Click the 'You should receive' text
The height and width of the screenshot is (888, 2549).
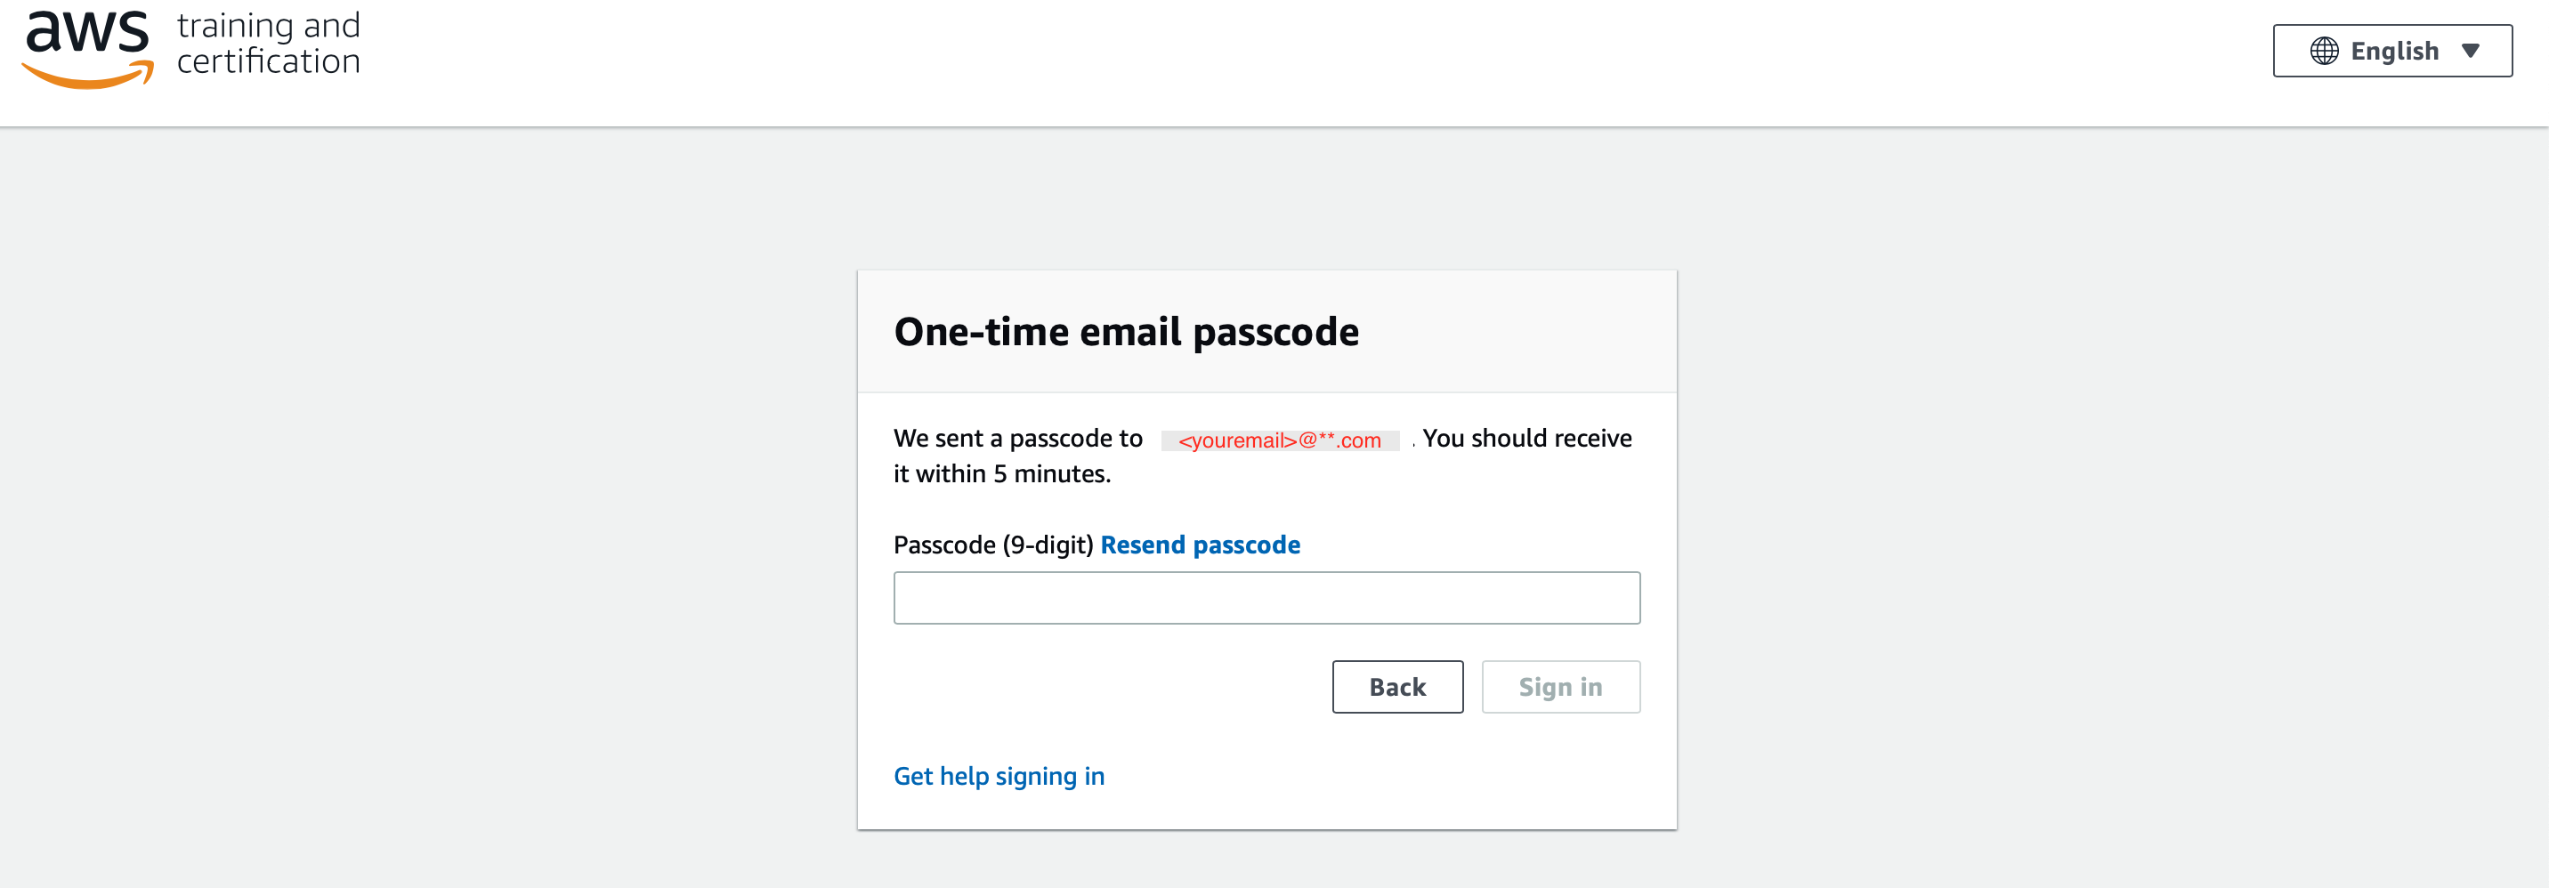coord(1527,438)
